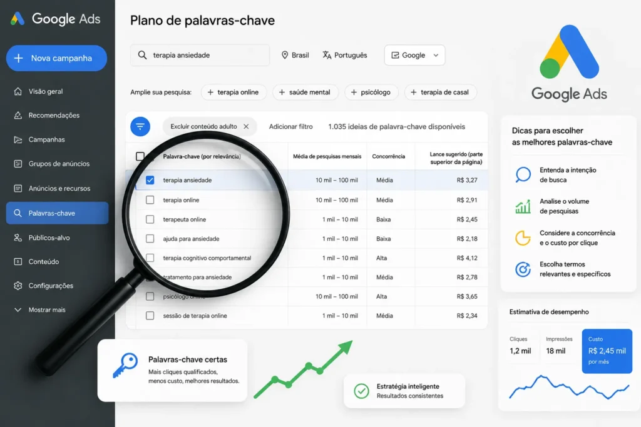The image size is (641, 427).
Task: Click the blue key icon in Palavras-chave certas card
Action: point(125,365)
